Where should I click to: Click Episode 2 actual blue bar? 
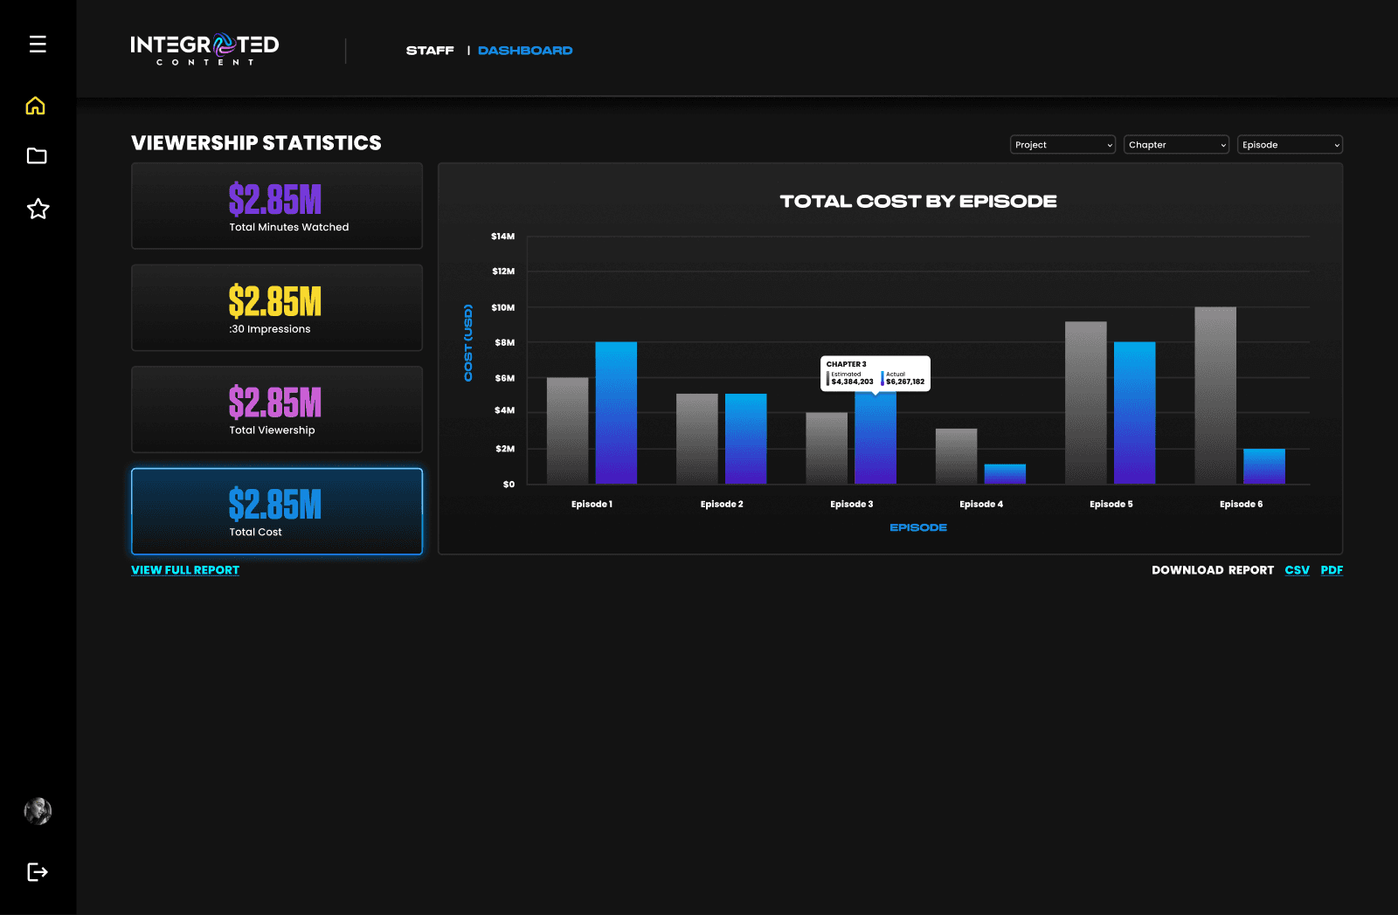(x=745, y=439)
